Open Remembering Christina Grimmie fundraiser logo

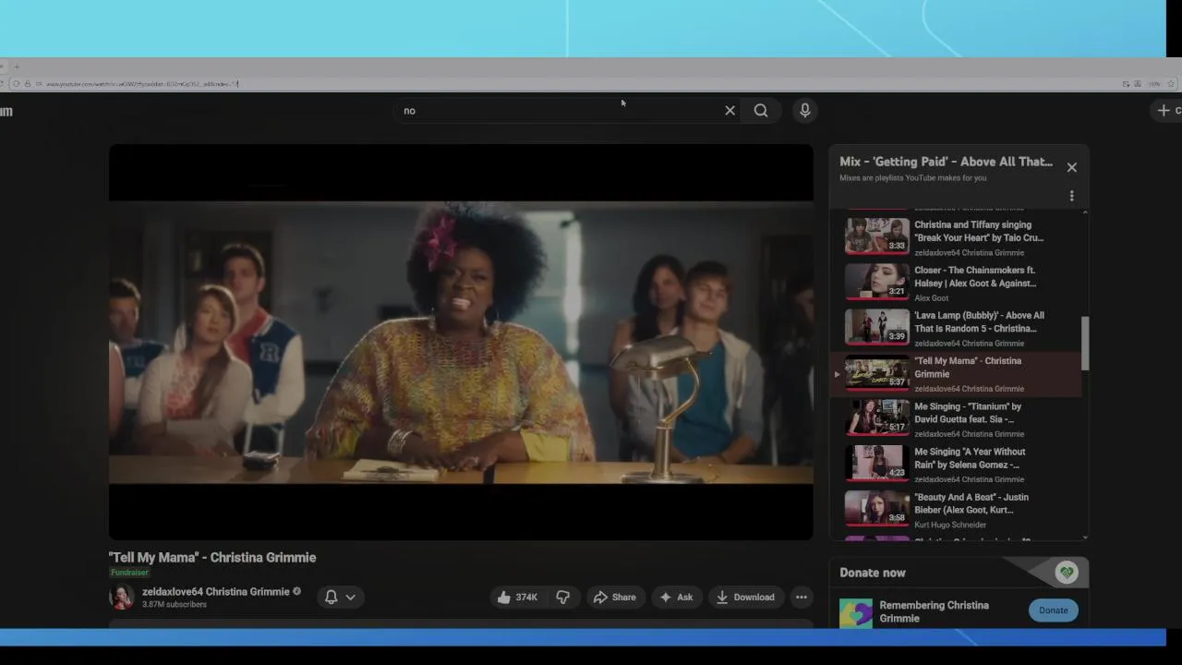(856, 613)
